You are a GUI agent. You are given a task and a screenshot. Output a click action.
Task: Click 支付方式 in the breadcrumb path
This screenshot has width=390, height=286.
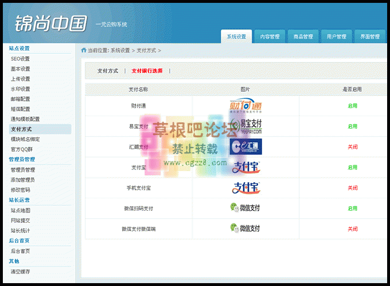click(146, 51)
